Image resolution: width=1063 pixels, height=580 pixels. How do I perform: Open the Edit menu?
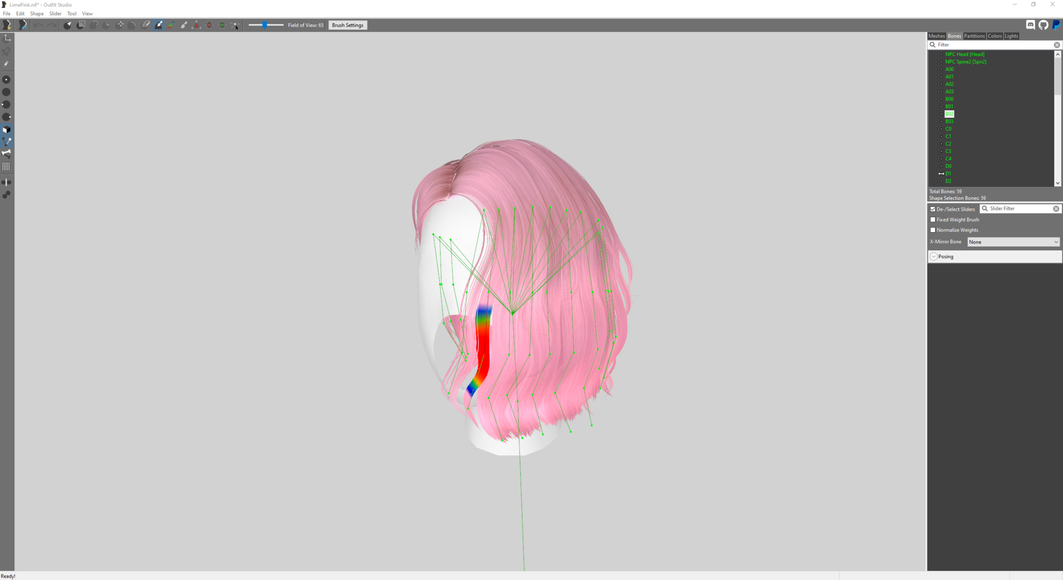[x=20, y=13]
